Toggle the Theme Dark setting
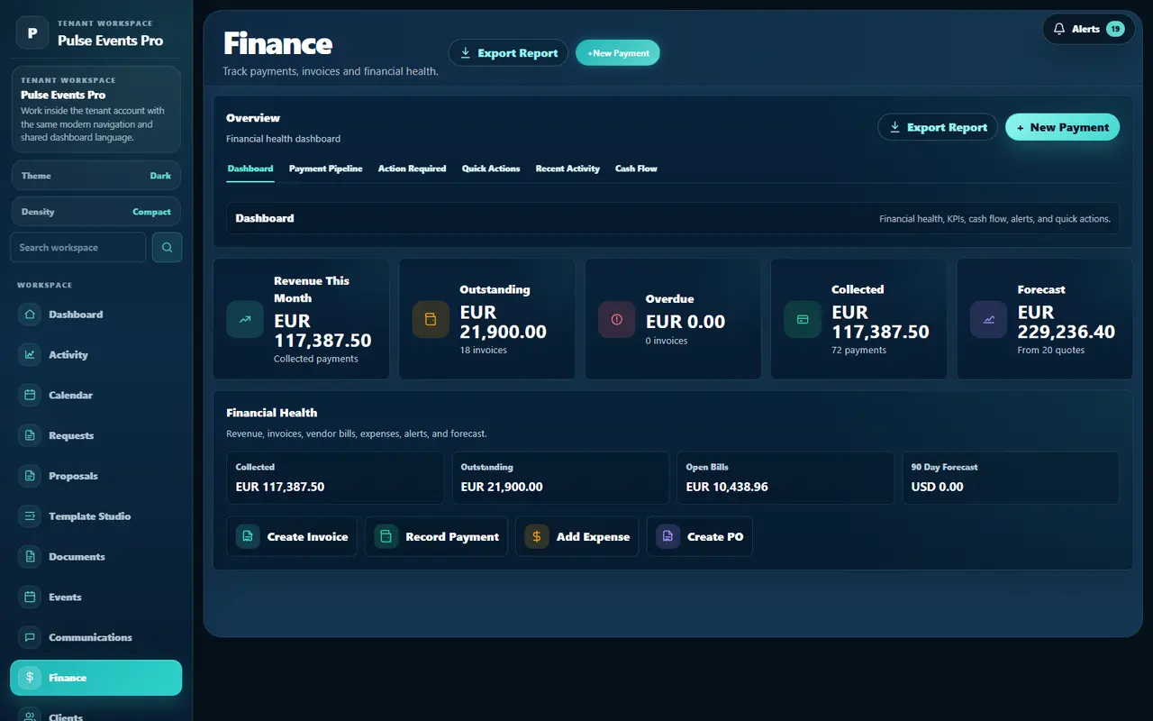1153x721 pixels. tap(96, 176)
